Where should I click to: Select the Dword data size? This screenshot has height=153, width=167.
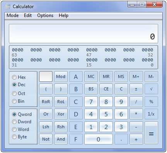point(22,122)
